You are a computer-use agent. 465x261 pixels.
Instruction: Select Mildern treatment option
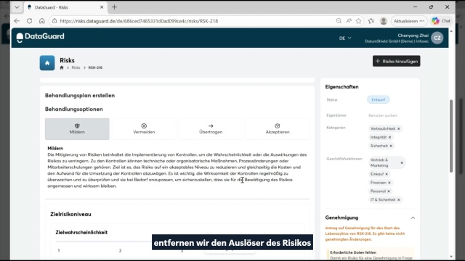(x=77, y=129)
